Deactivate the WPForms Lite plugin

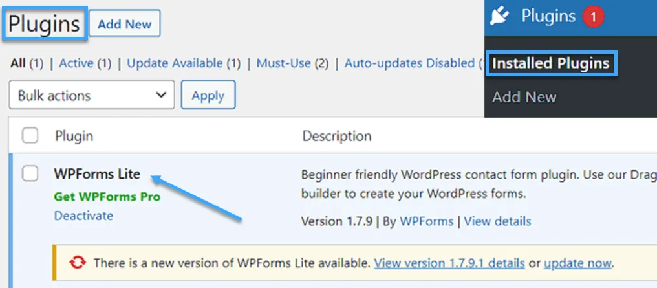pyautogui.click(x=84, y=216)
